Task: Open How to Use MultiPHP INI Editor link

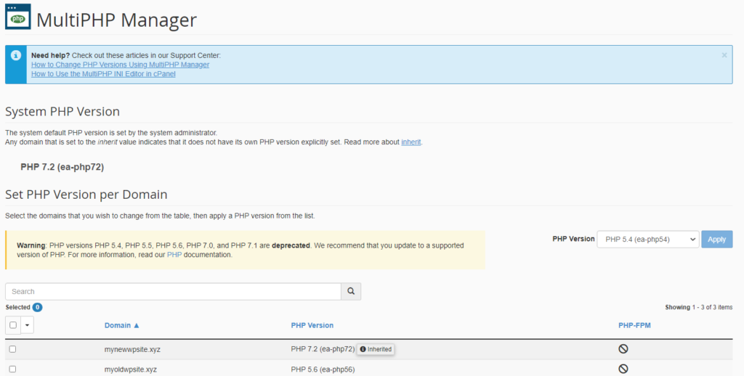Action: (x=103, y=74)
